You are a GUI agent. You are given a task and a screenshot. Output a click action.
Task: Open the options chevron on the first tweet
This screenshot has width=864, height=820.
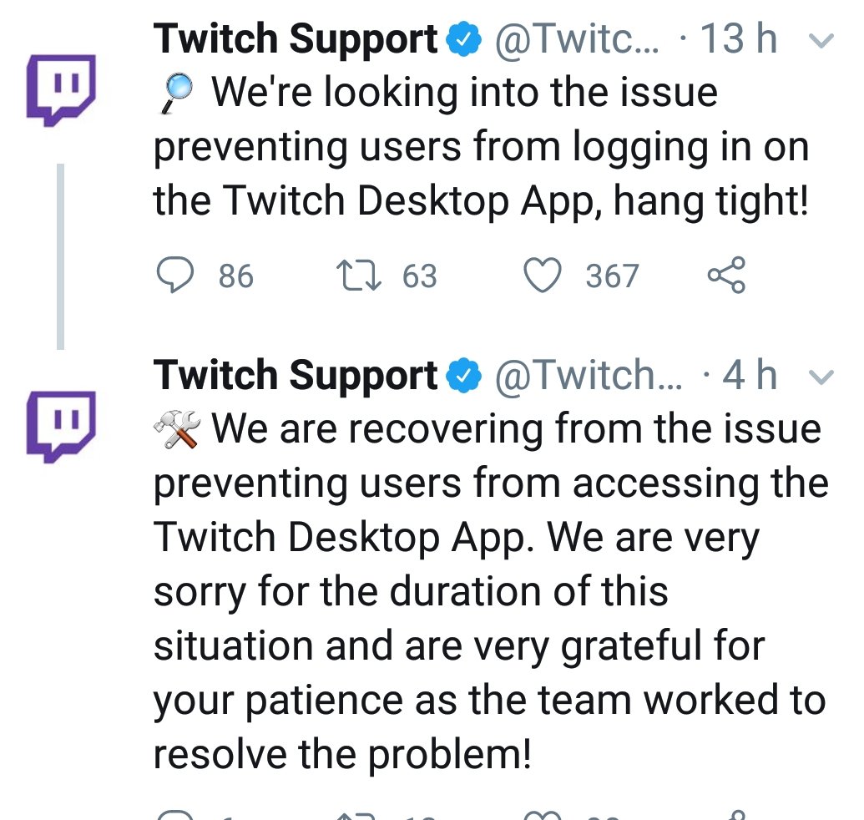click(821, 39)
